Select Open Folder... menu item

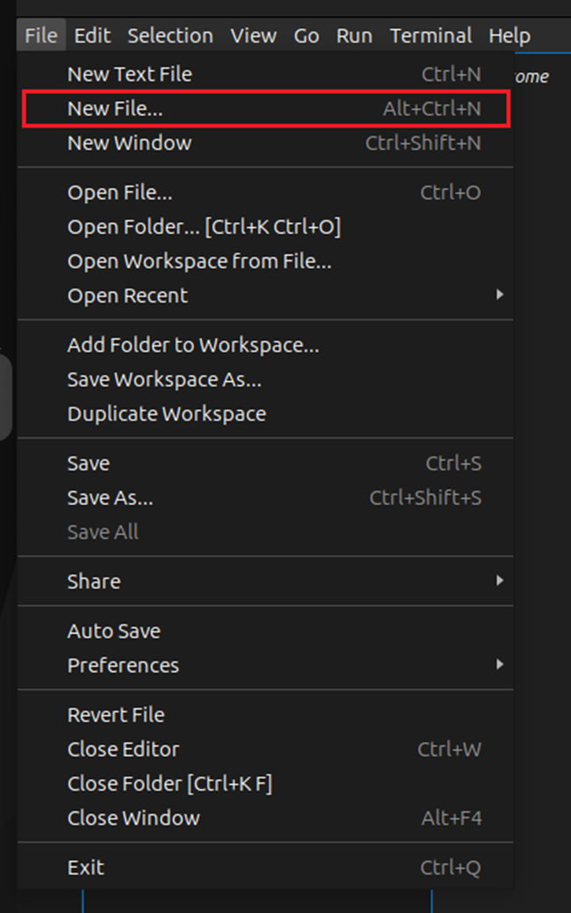pos(203,227)
